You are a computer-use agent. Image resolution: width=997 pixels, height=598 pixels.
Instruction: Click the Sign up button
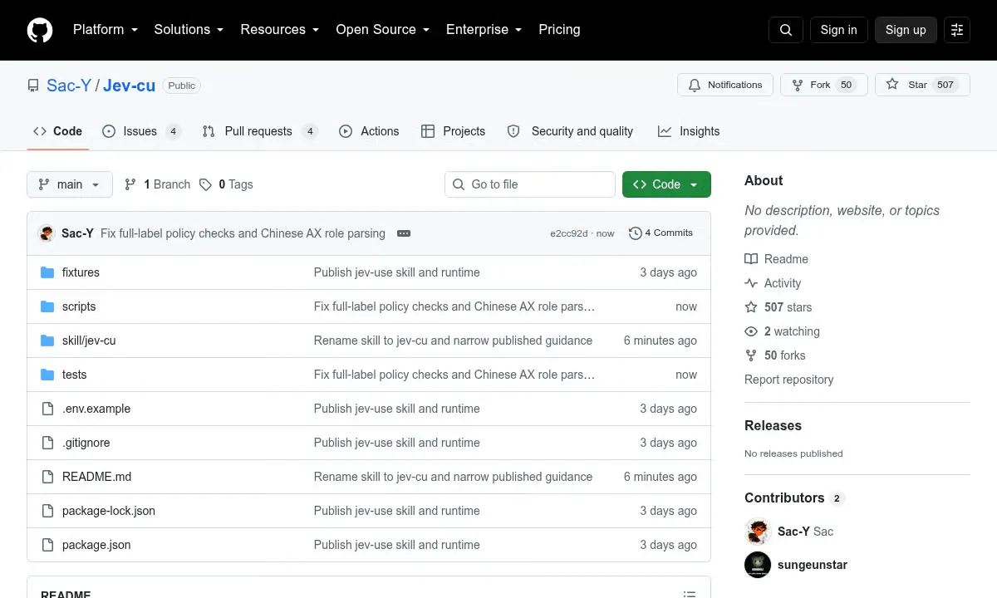[x=906, y=30]
